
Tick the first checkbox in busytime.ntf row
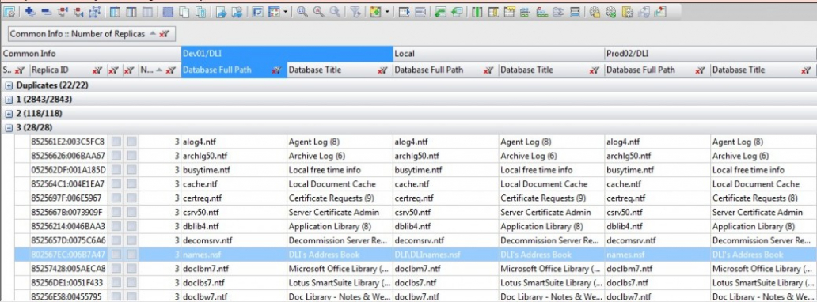[x=116, y=170]
